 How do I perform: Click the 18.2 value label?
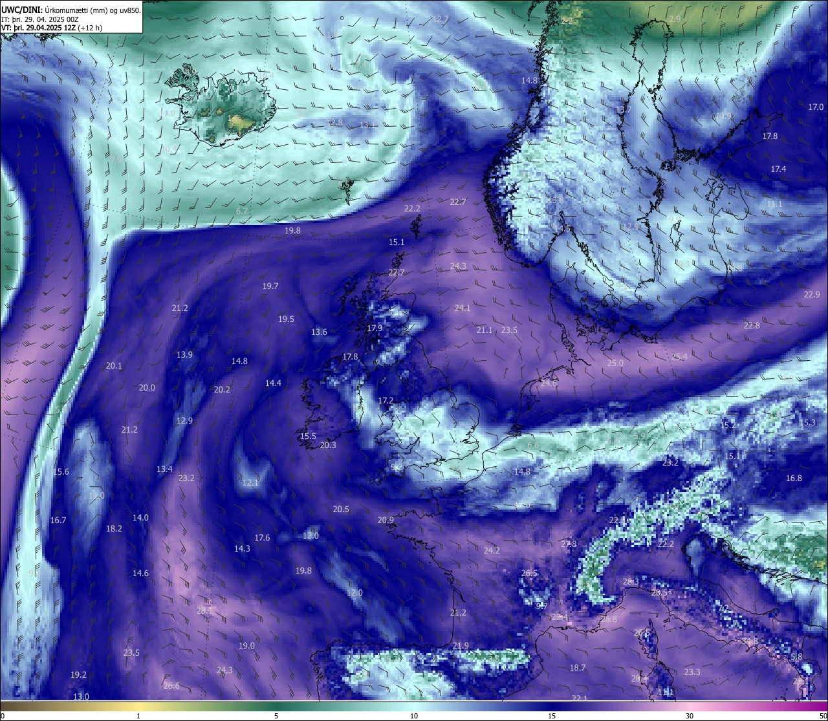(x=114, y=528)
